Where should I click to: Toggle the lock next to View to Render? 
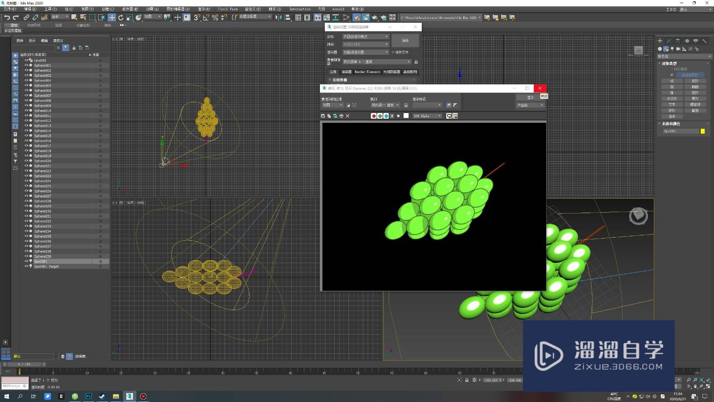[416, 62]
